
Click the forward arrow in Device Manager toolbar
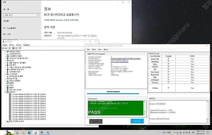(6, 48)
